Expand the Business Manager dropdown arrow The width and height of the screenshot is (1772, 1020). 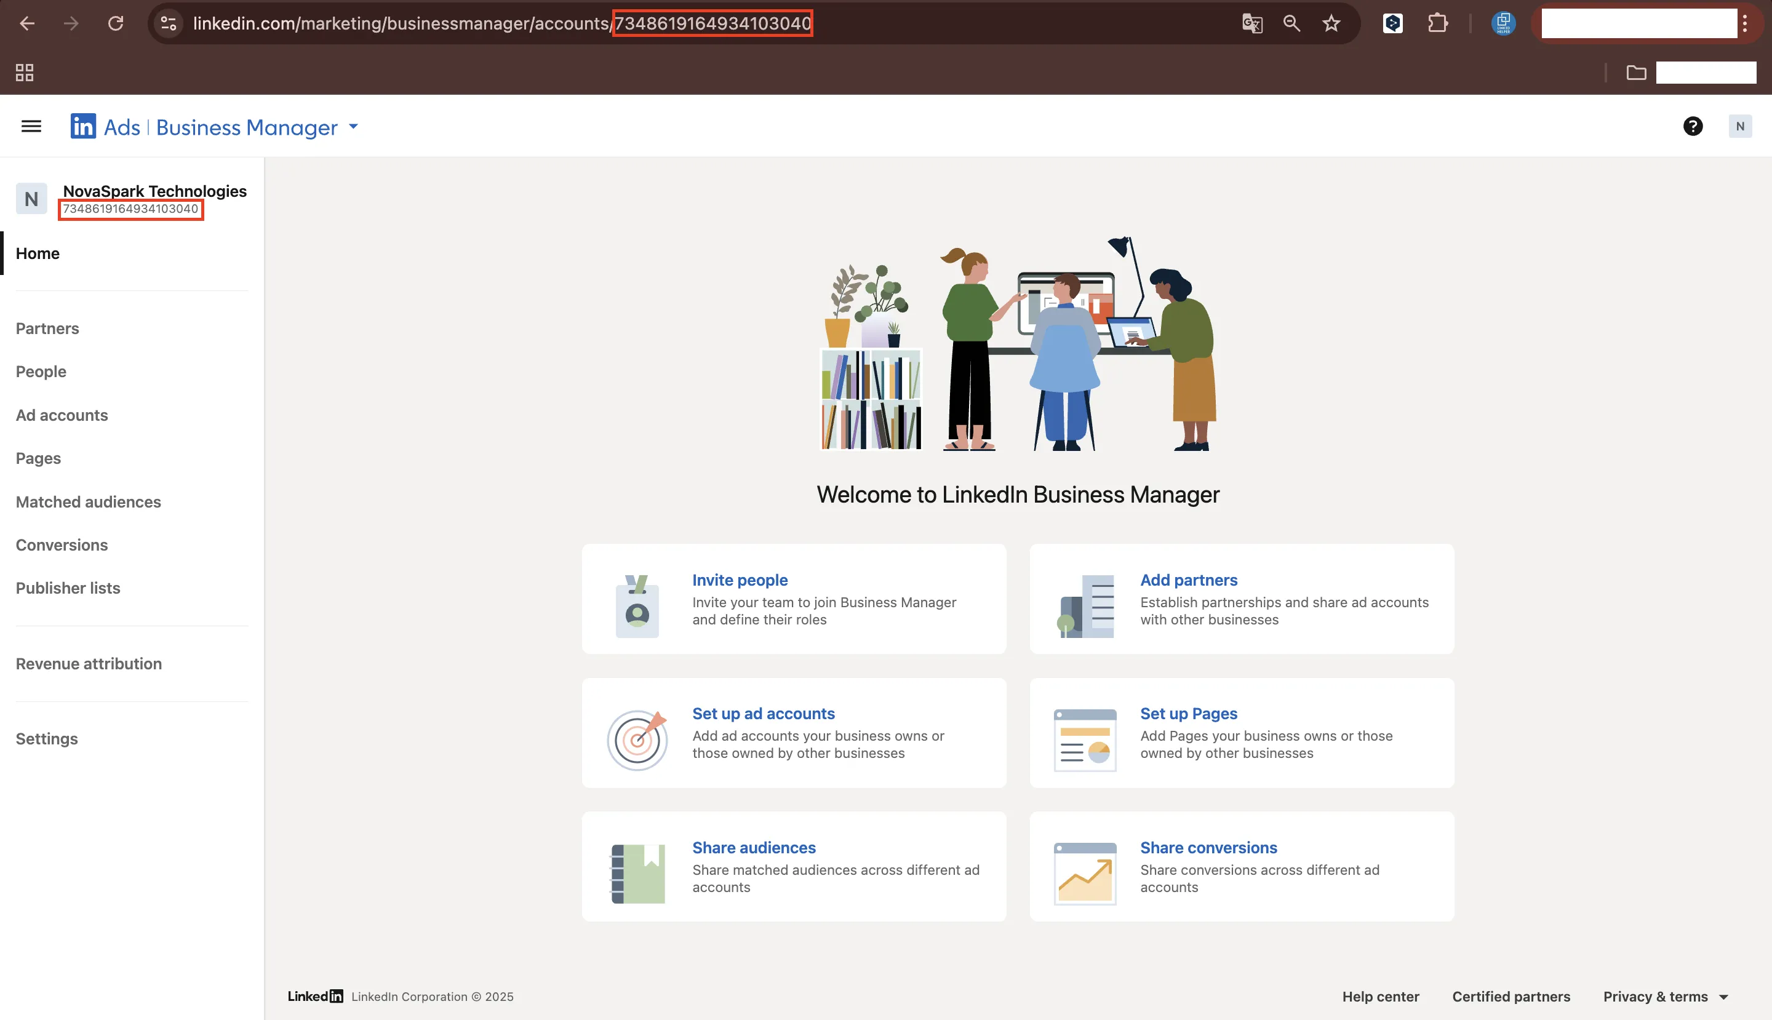tap(353, 127)
